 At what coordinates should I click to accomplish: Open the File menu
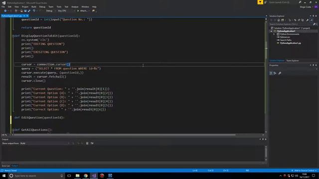[3, 6]
